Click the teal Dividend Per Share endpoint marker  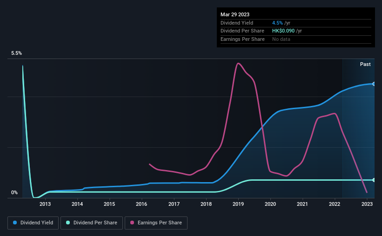click(x=374, y=180)
